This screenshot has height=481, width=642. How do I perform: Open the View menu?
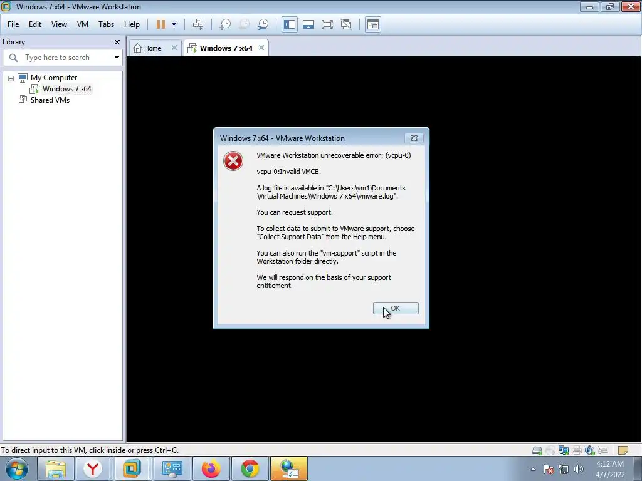[59, 24]
